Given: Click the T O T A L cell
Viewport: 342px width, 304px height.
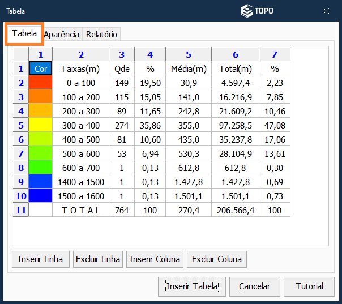Looking at the screenshot, I should pyautogui.click(x=81, y=210).
